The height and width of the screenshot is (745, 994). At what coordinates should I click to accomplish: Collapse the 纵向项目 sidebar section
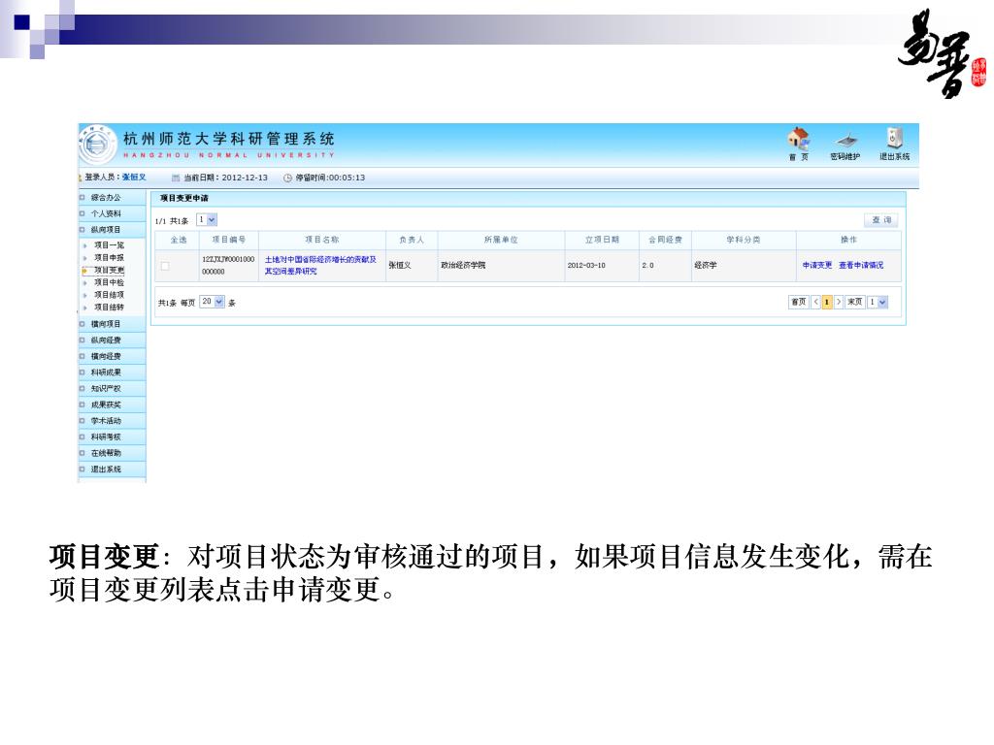tap(105, 229)
